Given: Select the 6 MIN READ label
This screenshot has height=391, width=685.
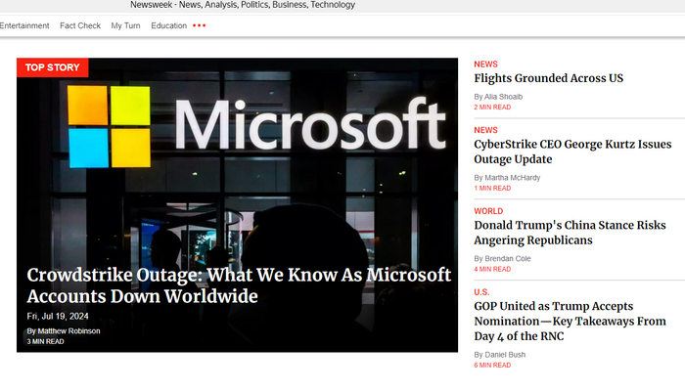Looking at the screenshot, I should 492,366.
